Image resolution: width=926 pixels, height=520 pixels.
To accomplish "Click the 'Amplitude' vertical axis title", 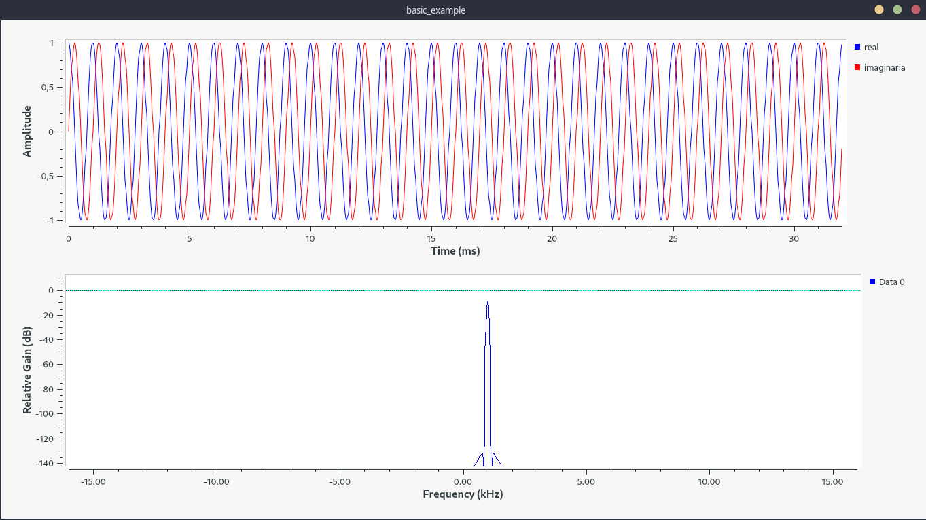I will [27, 132].
